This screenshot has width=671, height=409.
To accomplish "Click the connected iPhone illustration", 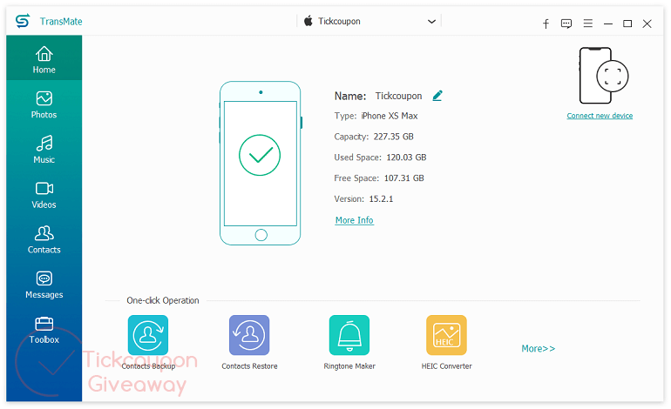I will point(261,164).
